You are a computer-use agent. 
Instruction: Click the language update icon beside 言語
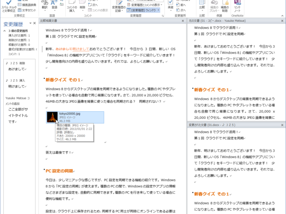click(x=61, y=4)
